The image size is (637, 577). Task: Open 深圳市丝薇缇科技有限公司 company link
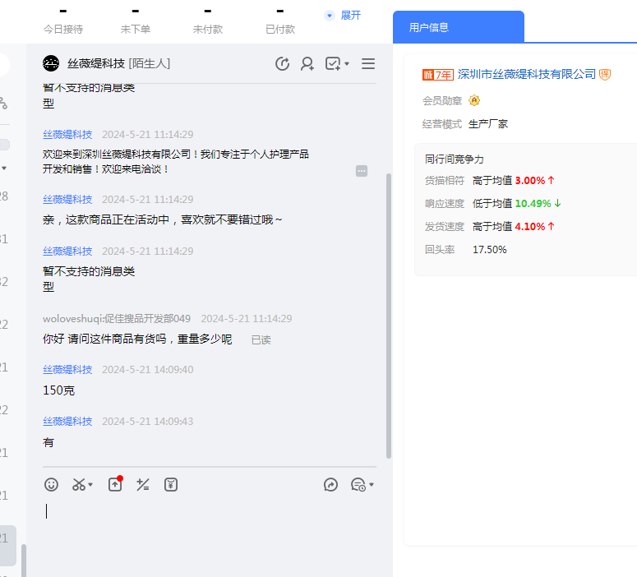click(x=526, y=75)
